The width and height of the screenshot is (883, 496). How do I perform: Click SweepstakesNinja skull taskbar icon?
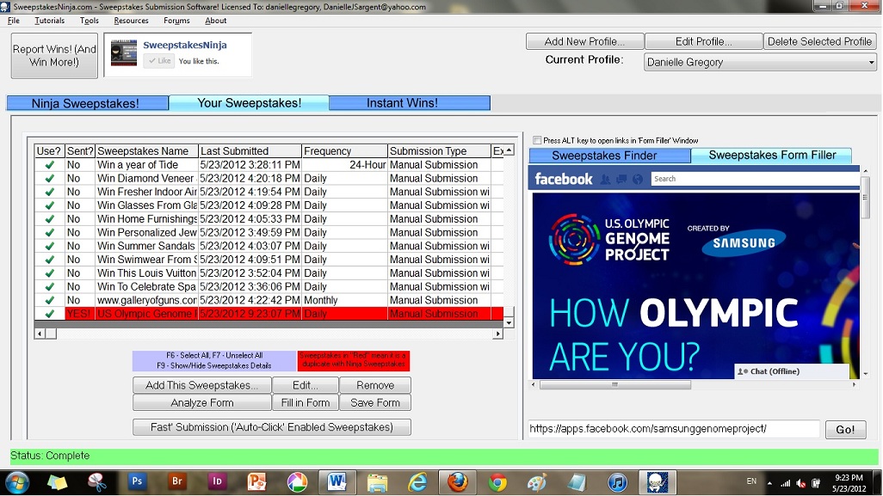pyautogui.click(x=657, y=482)
